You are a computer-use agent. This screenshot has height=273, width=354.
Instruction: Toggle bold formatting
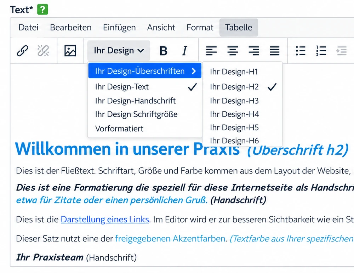pyautogui.click(x=163, y=51)
